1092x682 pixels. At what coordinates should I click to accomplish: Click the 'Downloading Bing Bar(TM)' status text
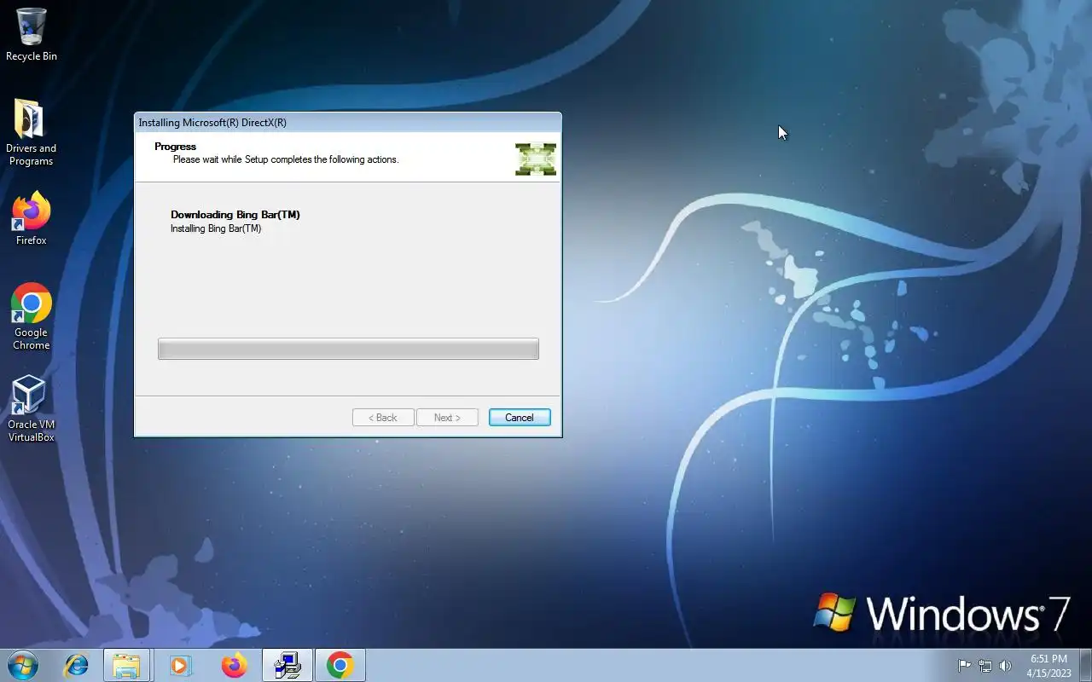pos(235,215)
